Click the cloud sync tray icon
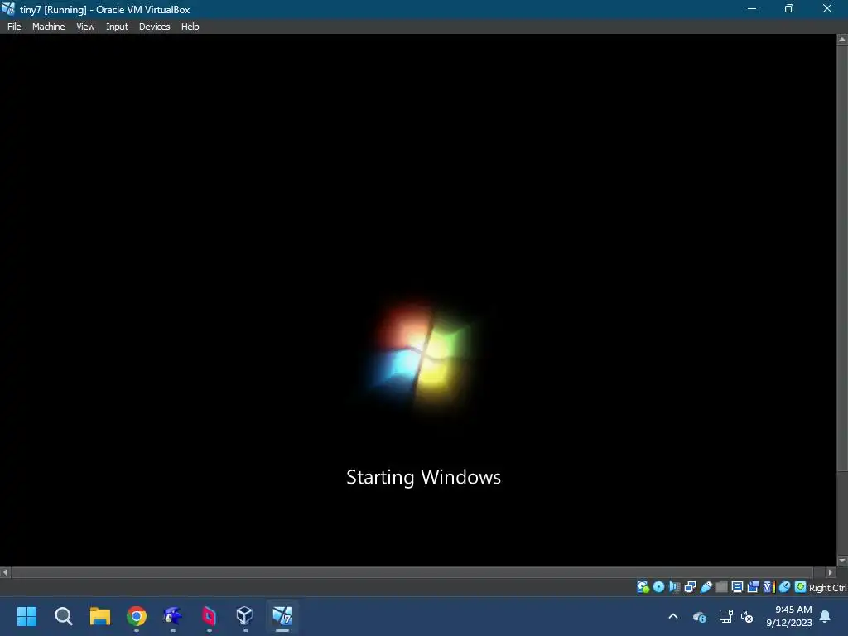This screenshot has width=848, height=636. (x=699, y=616)
